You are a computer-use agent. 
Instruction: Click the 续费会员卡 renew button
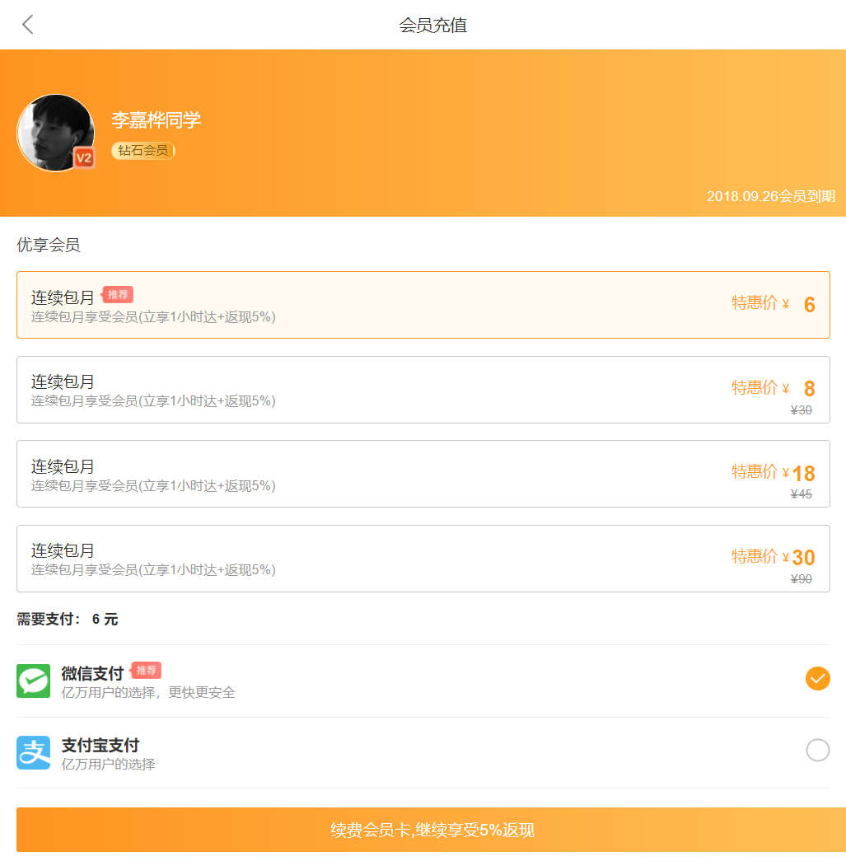point(431,830)
